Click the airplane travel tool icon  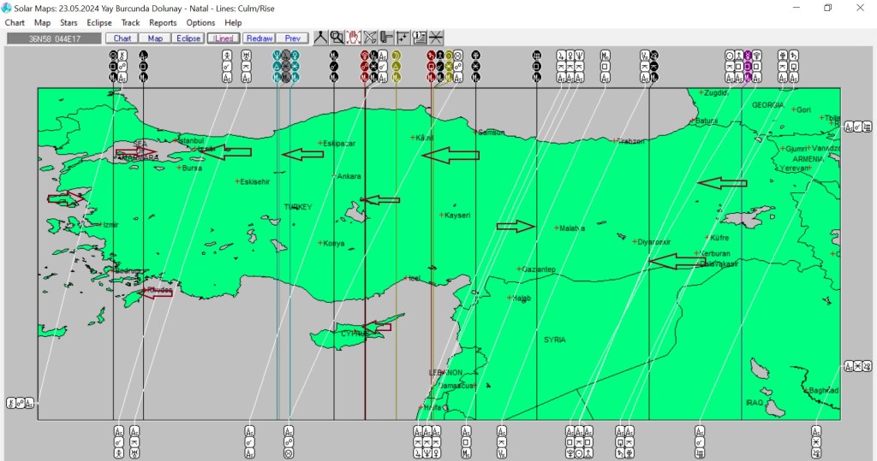370,38
